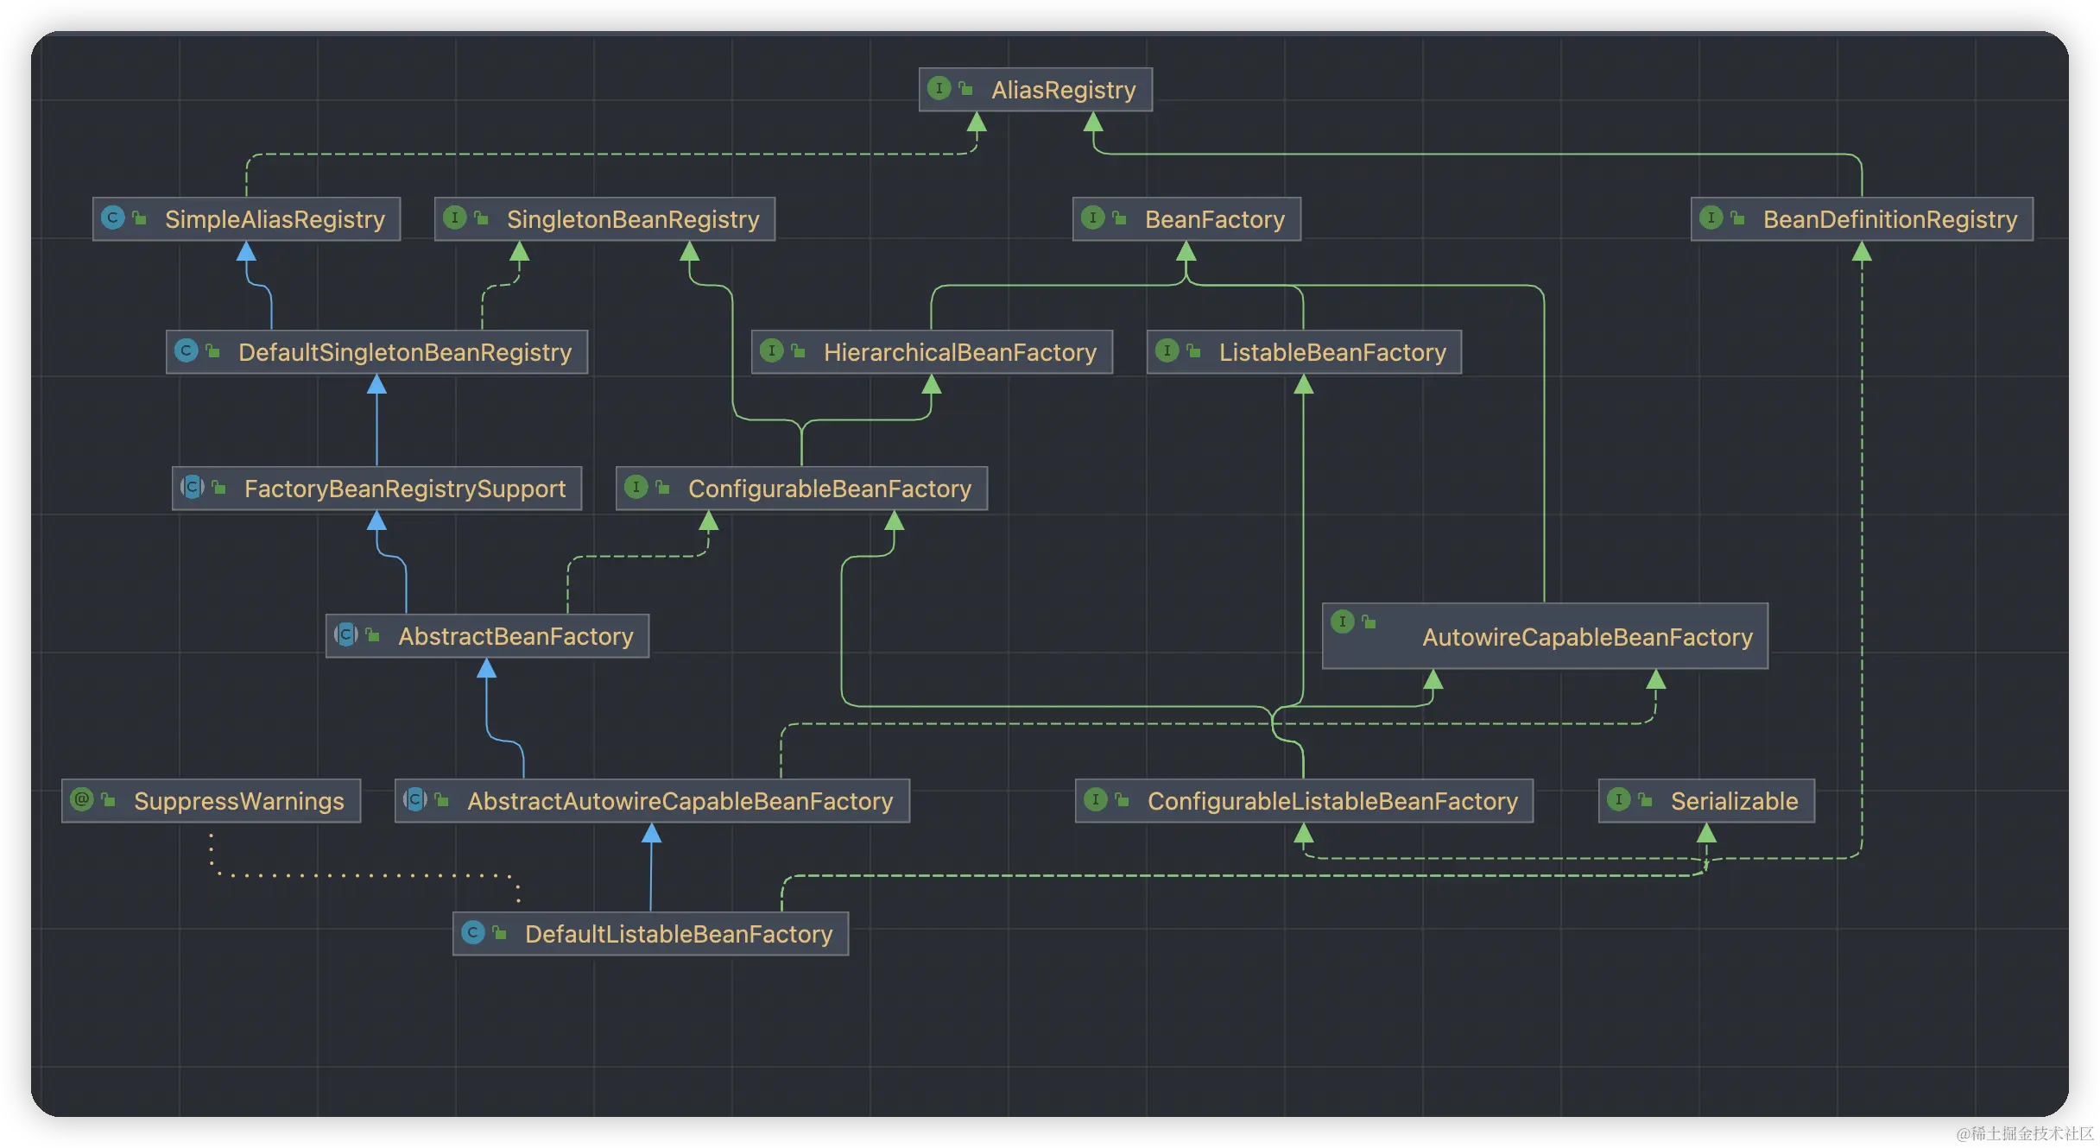Click abstract class icon on FactoryBeanRegistrySupport
The height and width of the screenshot is (1148, 2100).
tap(192, 487)
